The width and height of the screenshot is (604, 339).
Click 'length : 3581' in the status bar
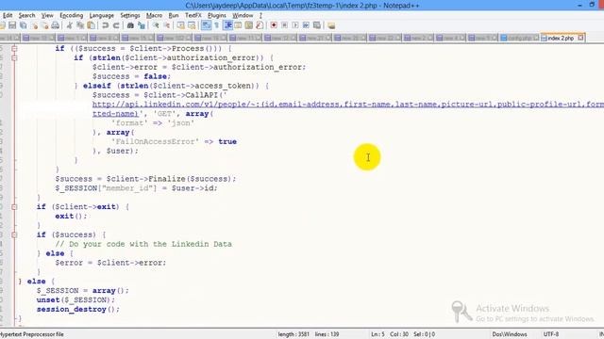(294, 334)
